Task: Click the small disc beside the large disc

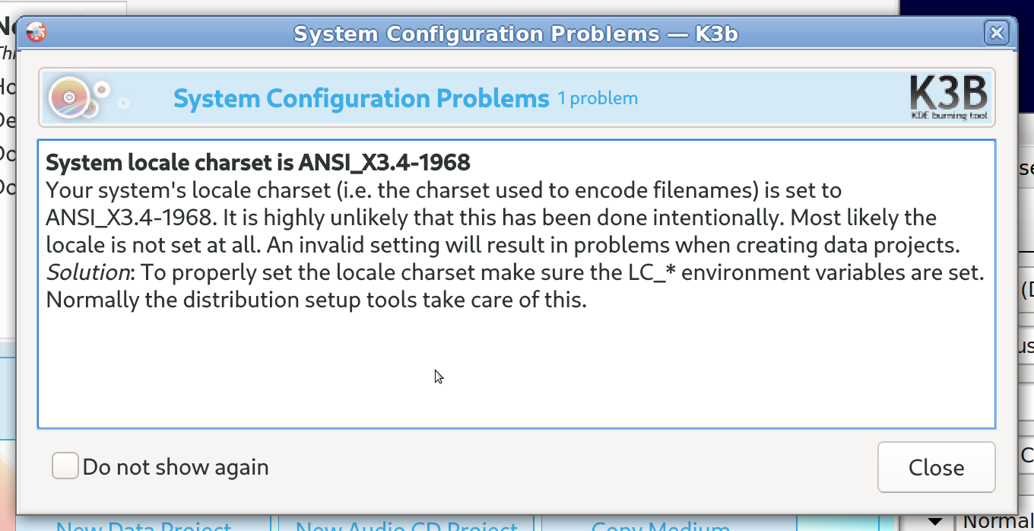Action: pyautogui.click(x=102, y=91)
